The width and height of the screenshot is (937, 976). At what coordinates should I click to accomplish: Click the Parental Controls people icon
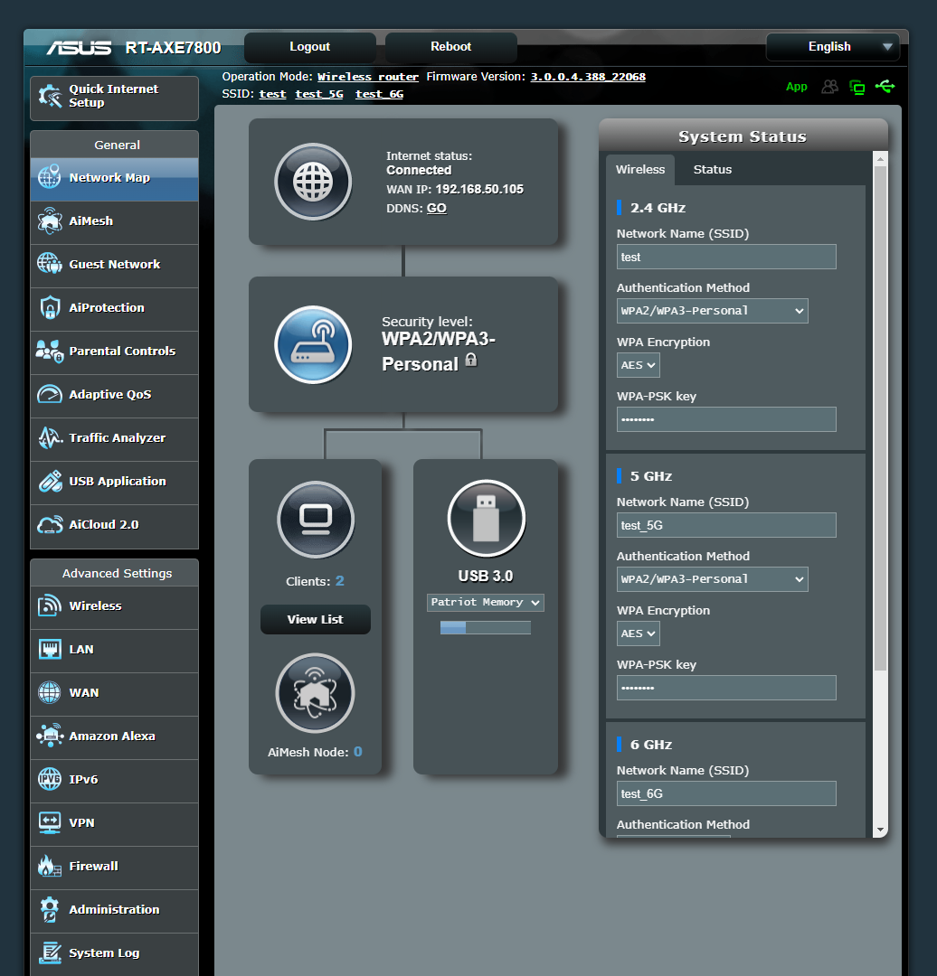point(50,351)
